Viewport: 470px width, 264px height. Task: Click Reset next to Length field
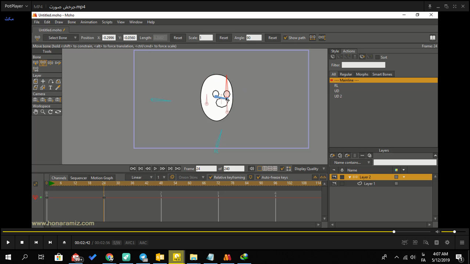pyautogui.click(x=178, y=38)
